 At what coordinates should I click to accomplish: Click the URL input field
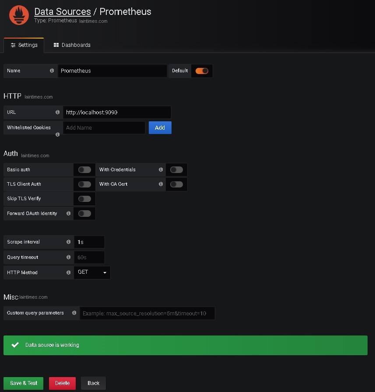coord(117,112)
